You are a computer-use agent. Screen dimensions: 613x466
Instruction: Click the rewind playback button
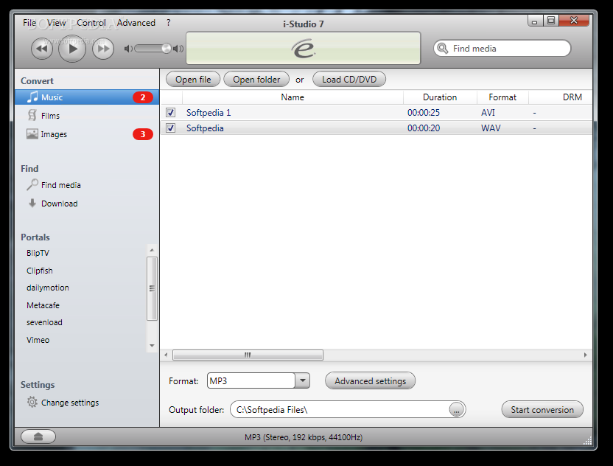point(42,49)
